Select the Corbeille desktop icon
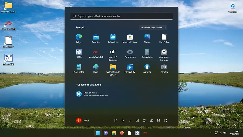Screen dimensions: 243x137 click(x=232, y=7)
